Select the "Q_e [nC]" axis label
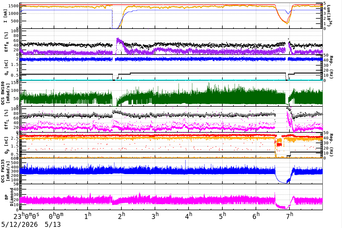This screenshot has height=228, width=342. [6, 68]
